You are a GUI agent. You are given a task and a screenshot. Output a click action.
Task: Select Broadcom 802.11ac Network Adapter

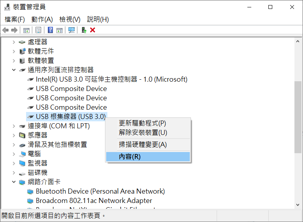94,201
